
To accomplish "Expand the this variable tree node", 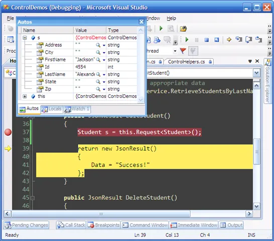I will click(25, 96).
